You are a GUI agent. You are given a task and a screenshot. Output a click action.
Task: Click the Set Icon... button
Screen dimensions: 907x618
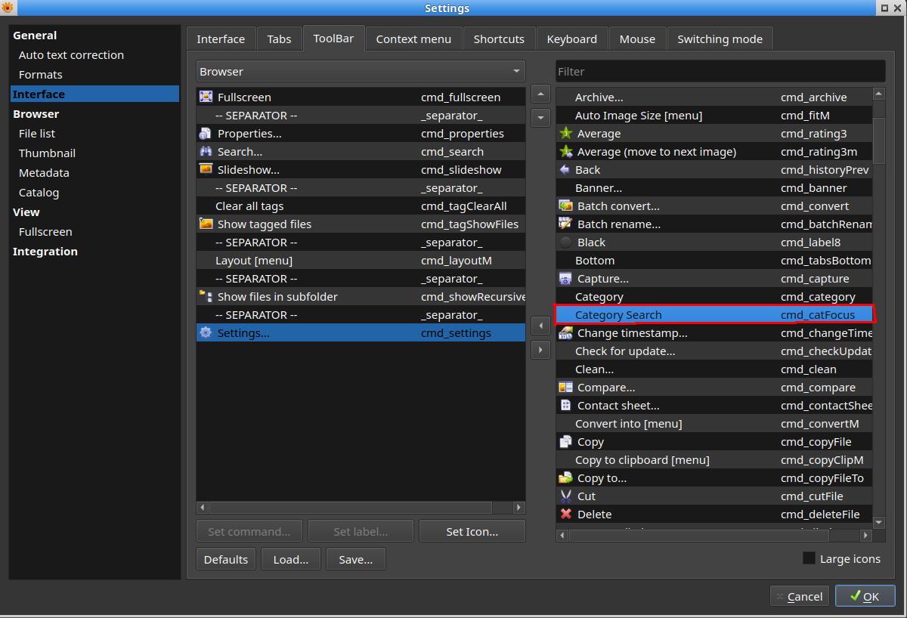472,532
